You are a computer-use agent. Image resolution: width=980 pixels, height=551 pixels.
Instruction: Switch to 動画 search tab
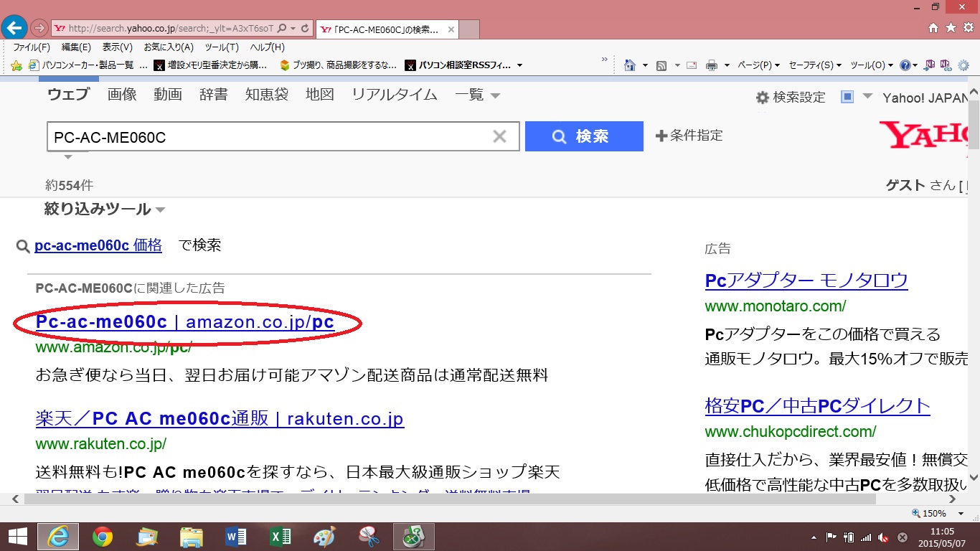coord(168,95)
